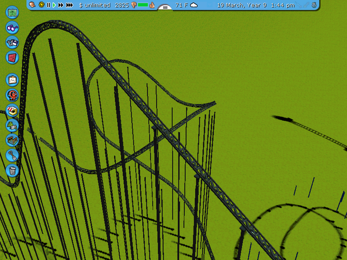This screenshot has width=347, height=260.
Task: Click the red exit door icon
Action: tap(12, 57)
